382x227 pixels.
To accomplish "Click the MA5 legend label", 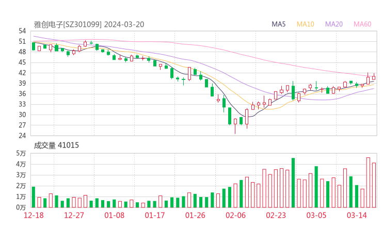I will click(x=278, y=24).
